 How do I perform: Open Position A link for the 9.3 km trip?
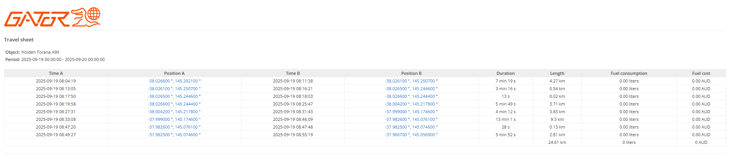coord(174,119)
